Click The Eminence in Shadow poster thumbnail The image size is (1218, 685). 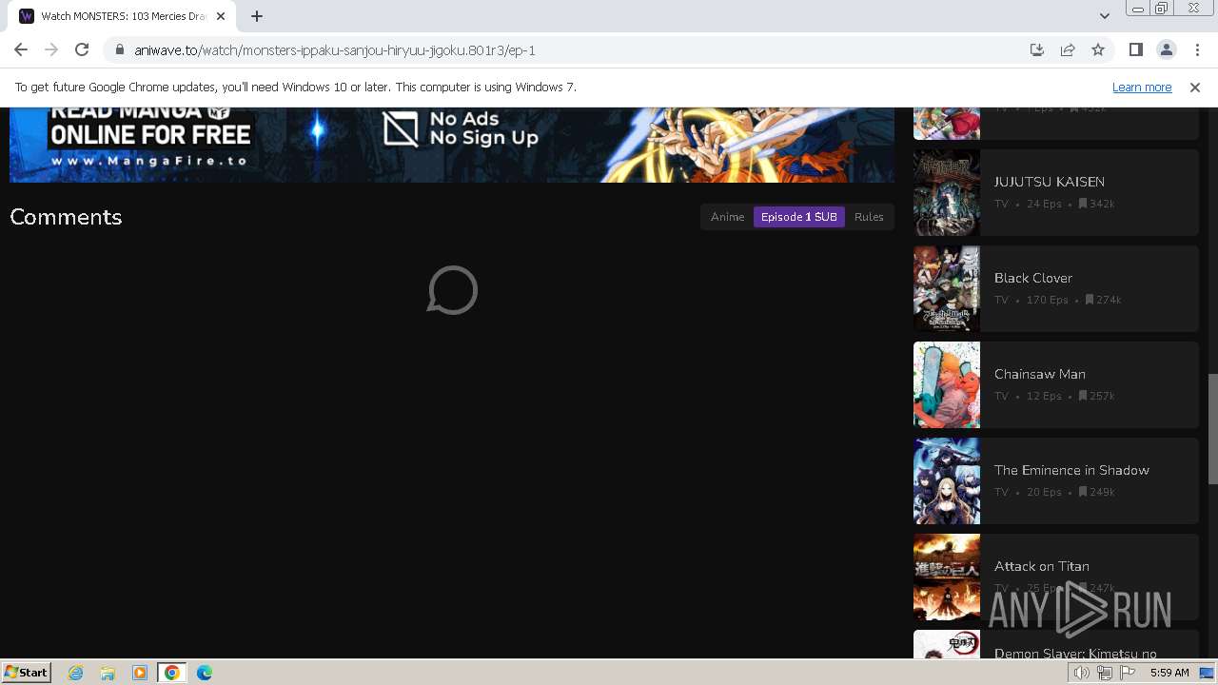coord(947,480)
